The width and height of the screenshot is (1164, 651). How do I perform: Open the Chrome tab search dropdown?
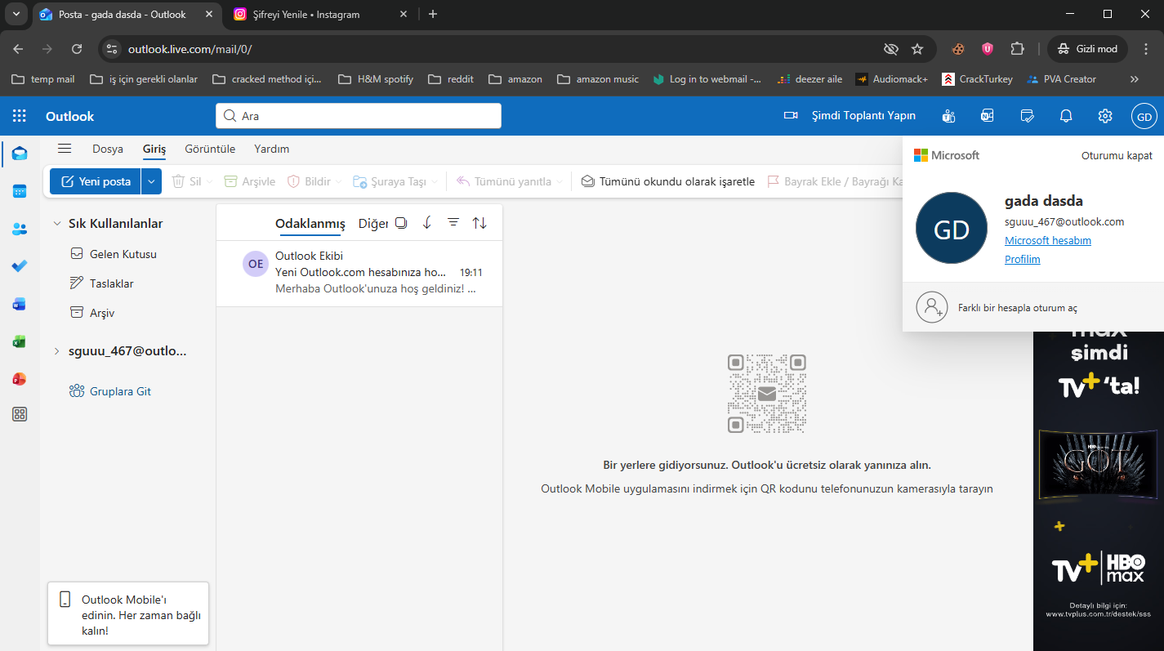coord(16,14)
